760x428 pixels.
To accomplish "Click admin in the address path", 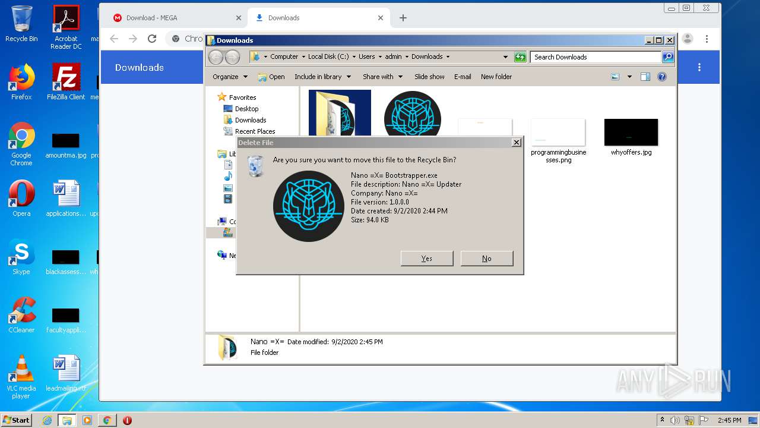I will tap(393, 56).
